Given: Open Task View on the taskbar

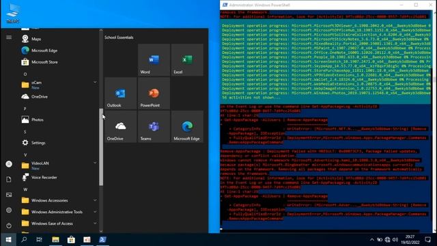Looking at the screenshot, I should click(x=40, y=240).
